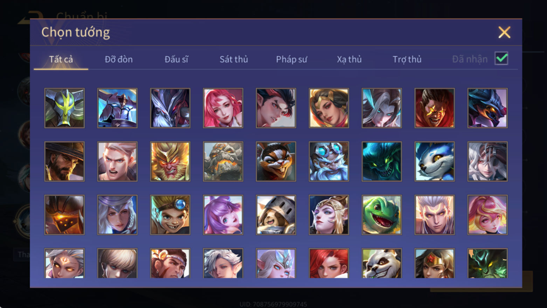Select the green-horned masked hero portrait
The height and width of the screenshot is (308, 547).
pos(64,108)
